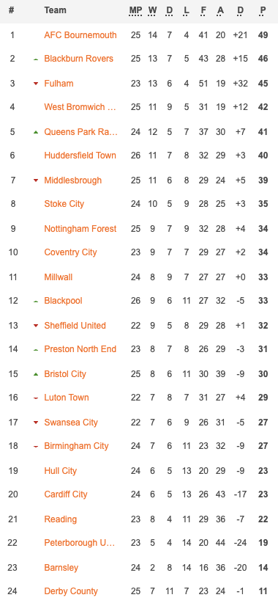This screenshot has height=603, width=278.
Task: Click the small green marker beside Blackburn Rovers
Action: (36, 59)
